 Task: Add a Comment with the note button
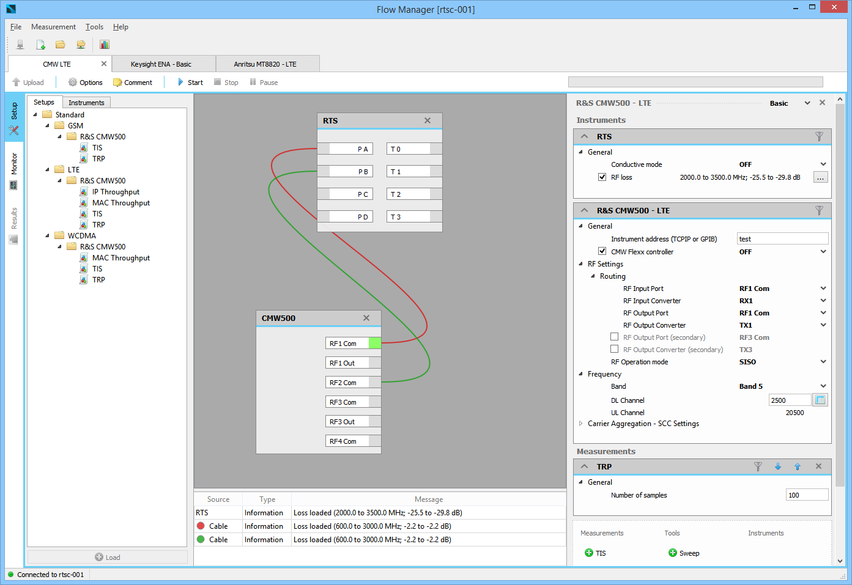(x=133, y=83)
